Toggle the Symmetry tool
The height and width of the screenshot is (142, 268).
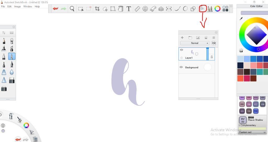point(169,9)
